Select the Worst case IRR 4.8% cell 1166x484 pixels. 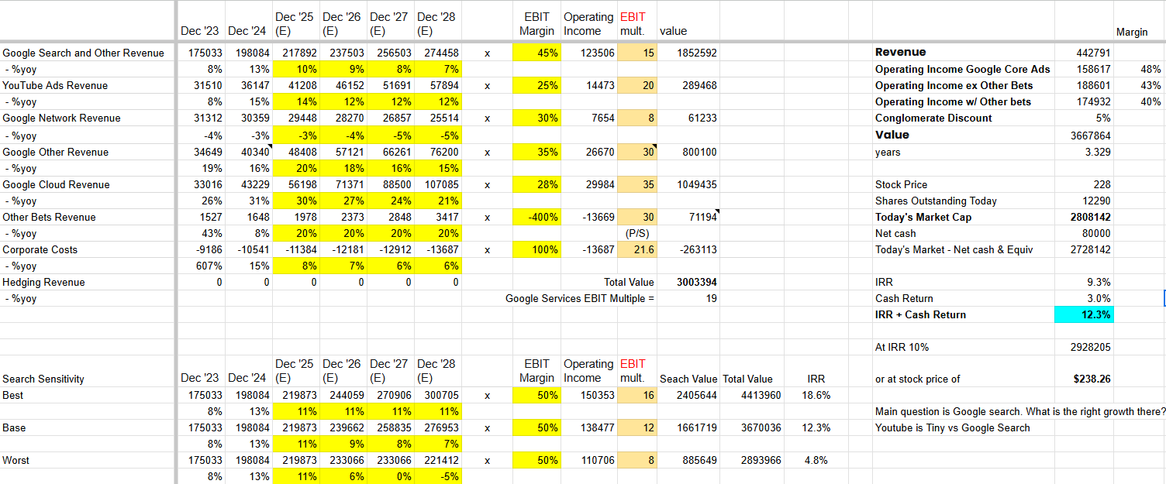coord(815,460)
